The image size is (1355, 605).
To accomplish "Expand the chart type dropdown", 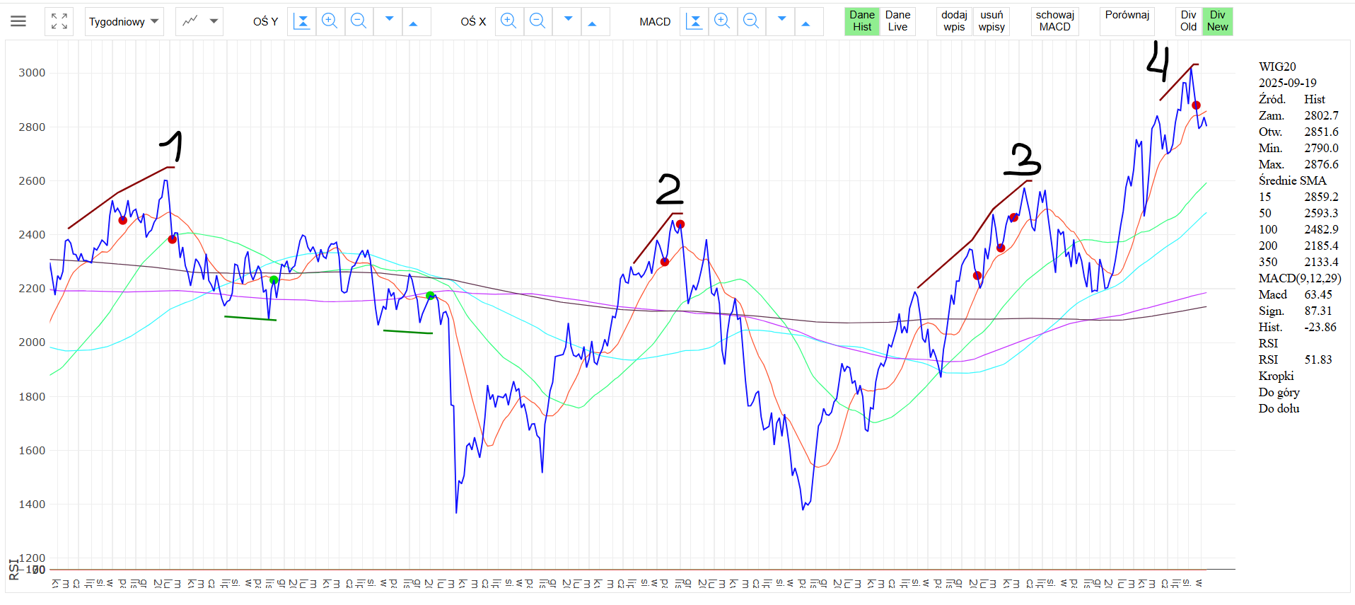I will 199,21.
